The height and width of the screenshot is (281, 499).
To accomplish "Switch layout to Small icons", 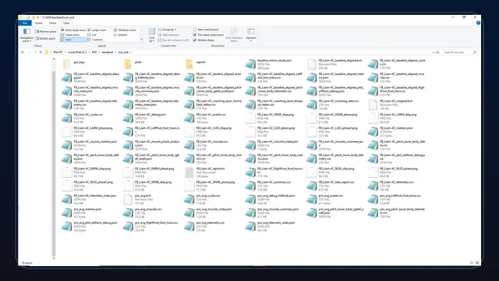I will point(70,34).
